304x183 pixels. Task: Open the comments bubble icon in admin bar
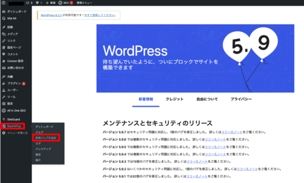tap(39, 3)
